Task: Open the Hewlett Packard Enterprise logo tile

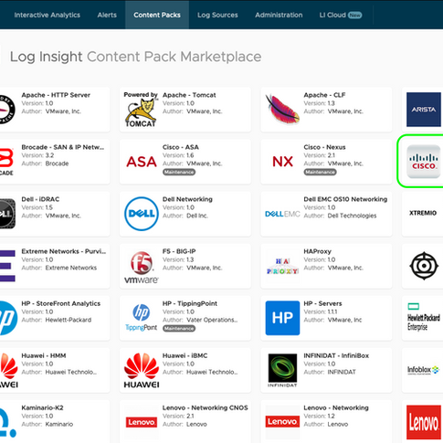Action: (424, 317)
